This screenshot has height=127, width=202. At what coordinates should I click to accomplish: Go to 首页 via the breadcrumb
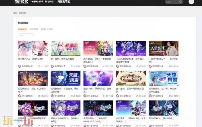[x=15, y=13]
